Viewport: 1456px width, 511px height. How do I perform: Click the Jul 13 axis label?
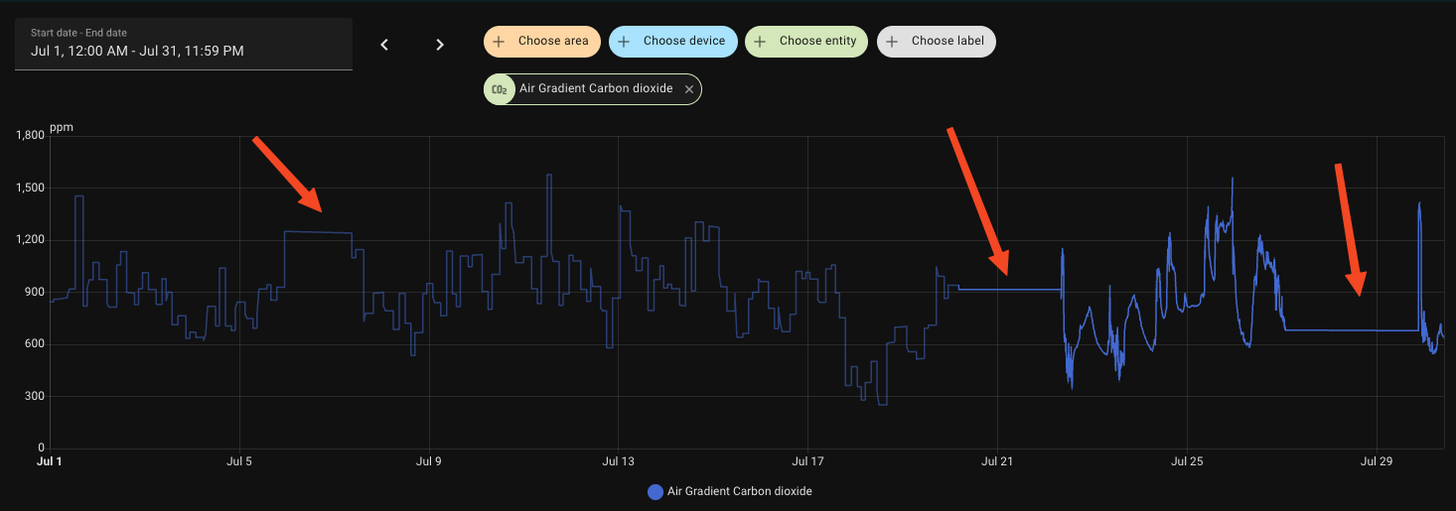[619, 461]
